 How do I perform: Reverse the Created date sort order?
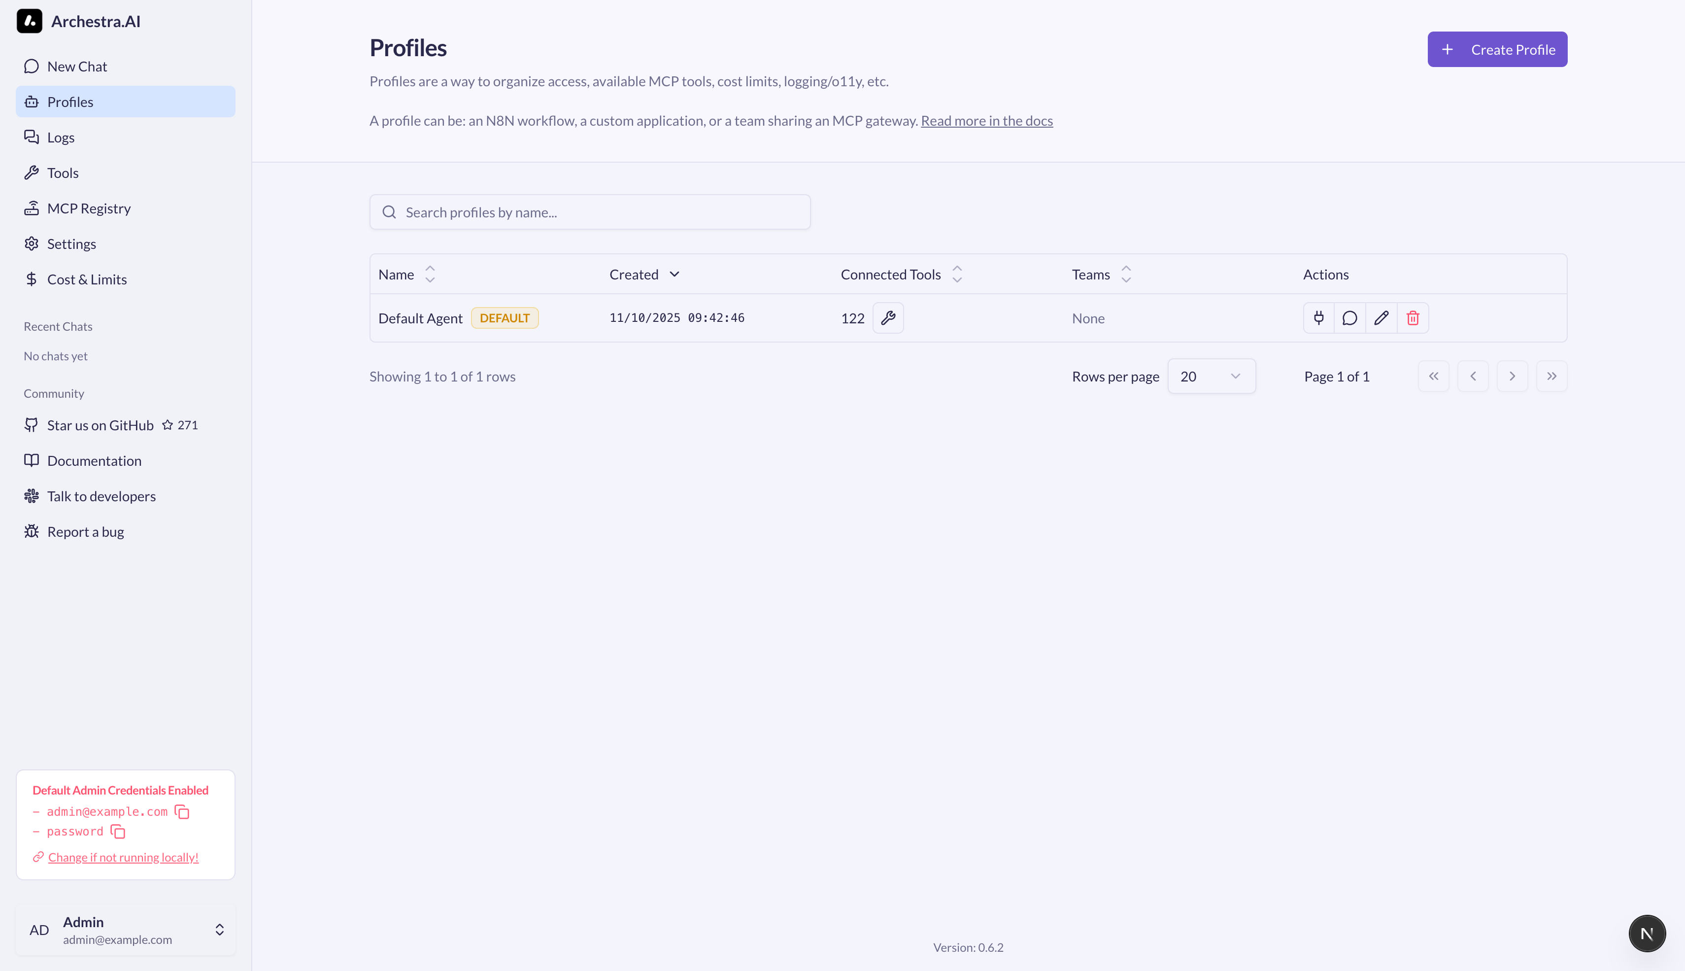674,274
